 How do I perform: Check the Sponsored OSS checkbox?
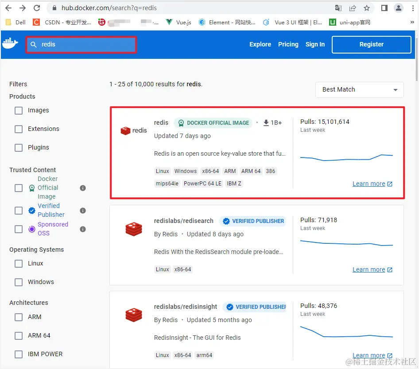click(x=19, y=229)
